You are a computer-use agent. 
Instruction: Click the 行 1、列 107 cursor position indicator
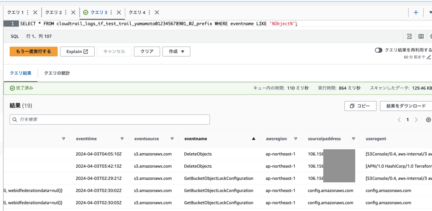click(39, 36)
